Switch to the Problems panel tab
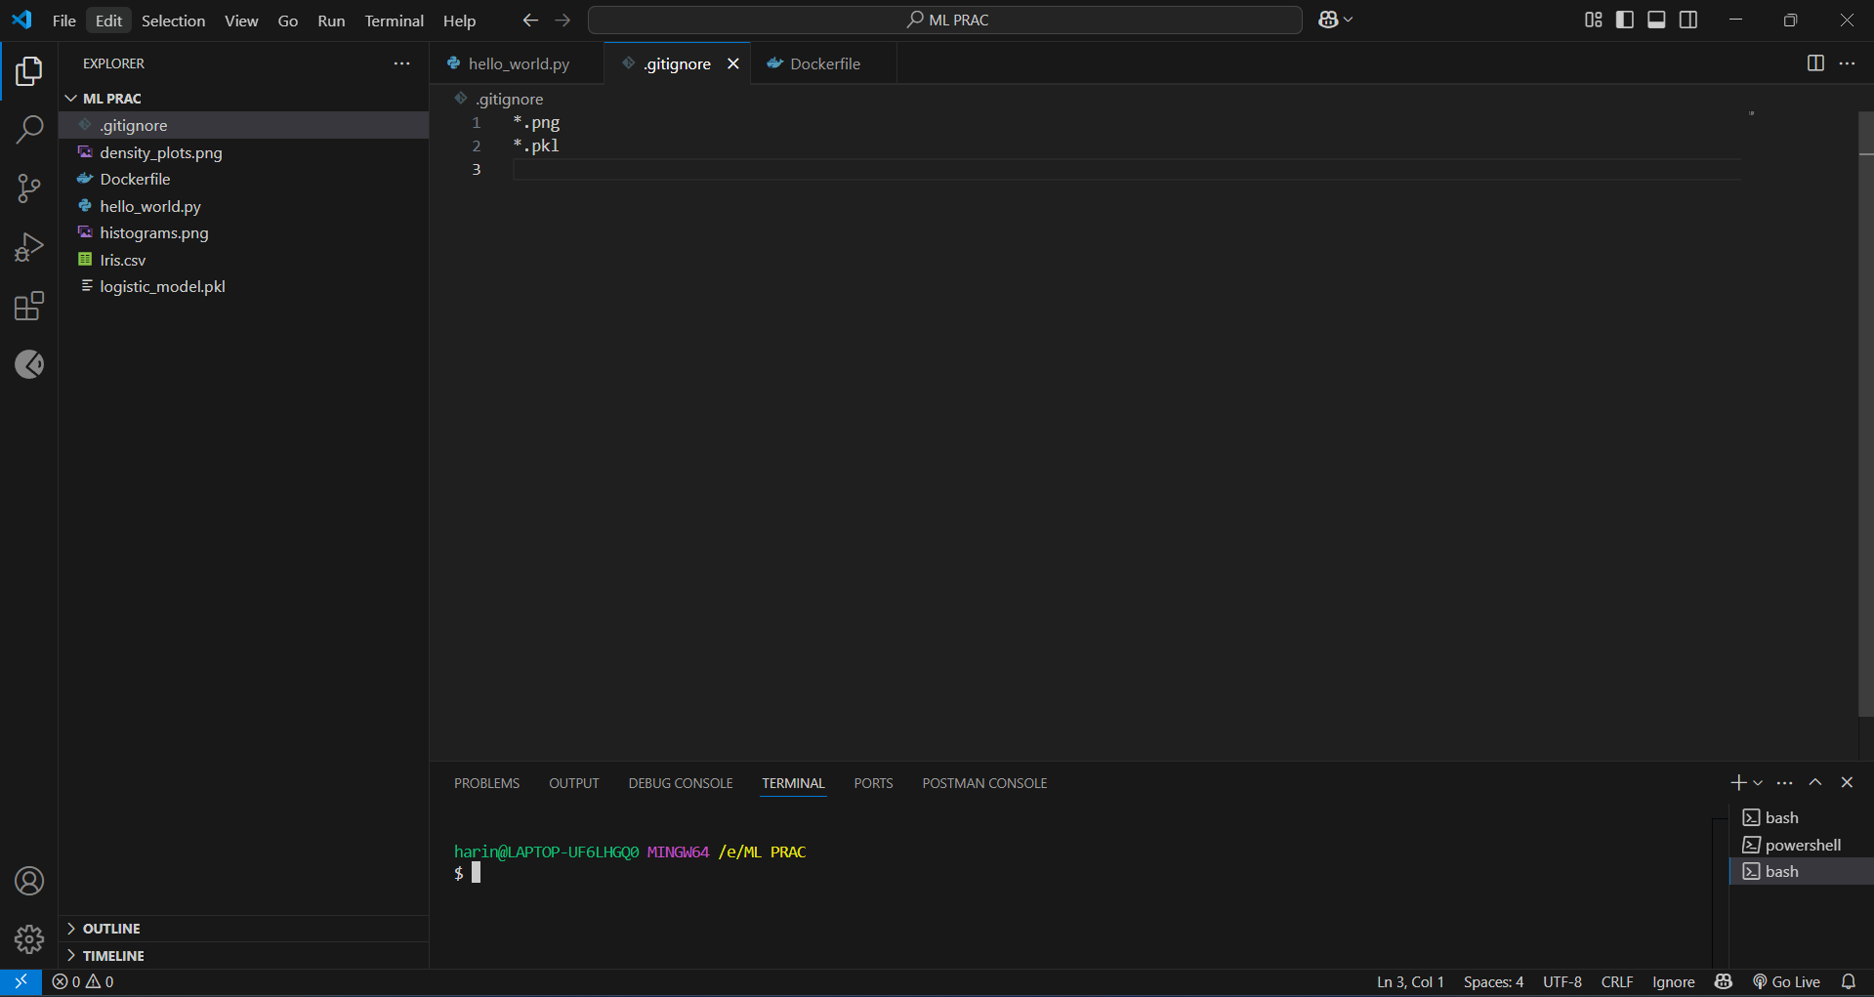This screenshot has height=997, width=1874. (x=486, y=783)
